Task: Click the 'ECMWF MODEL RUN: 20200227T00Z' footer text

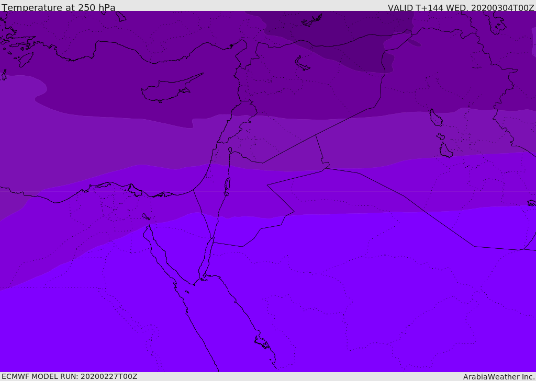Action: point(70,376)
